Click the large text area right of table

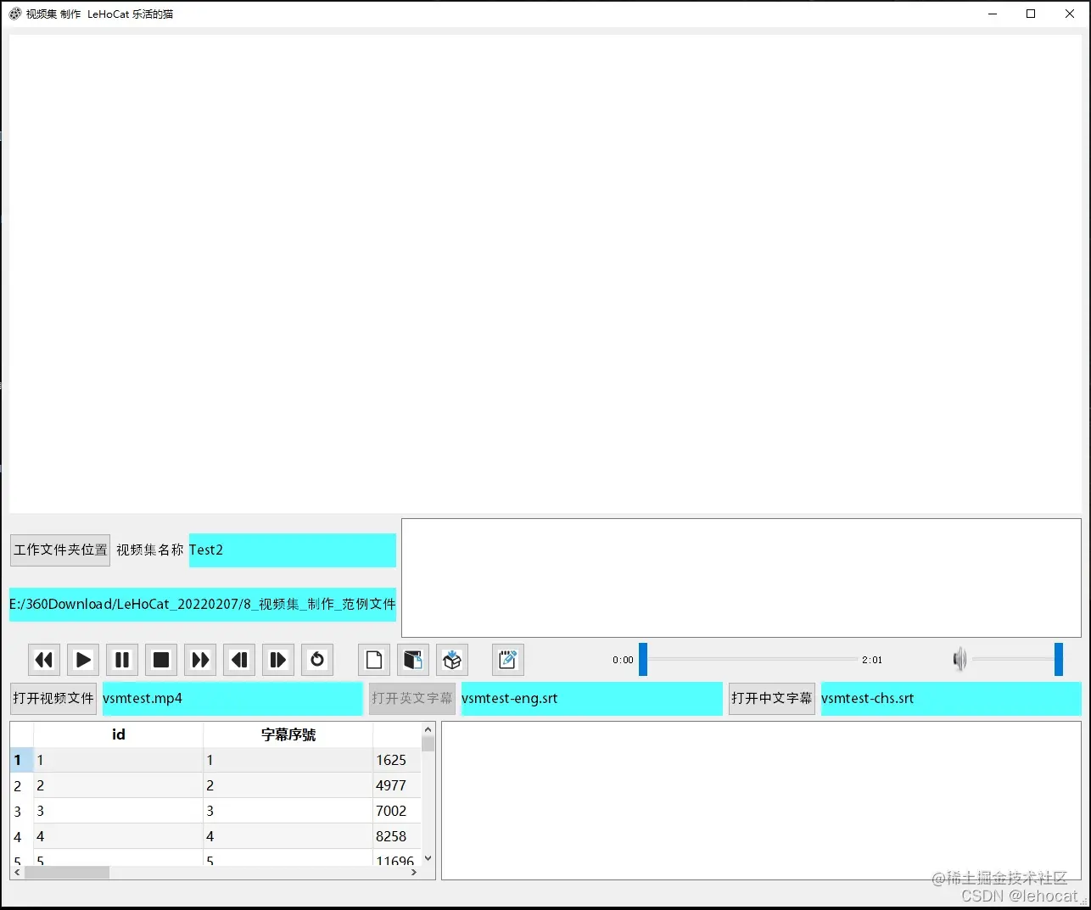tap(761, 801)
